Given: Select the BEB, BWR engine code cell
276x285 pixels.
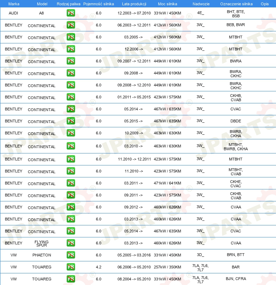Looking at the screenshot, I should click(x=236, y=25).
